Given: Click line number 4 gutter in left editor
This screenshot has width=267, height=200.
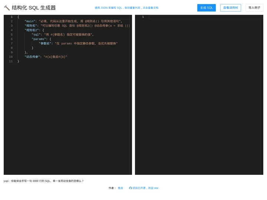Looking at the screenshot, I should click(x=11, y=30).
